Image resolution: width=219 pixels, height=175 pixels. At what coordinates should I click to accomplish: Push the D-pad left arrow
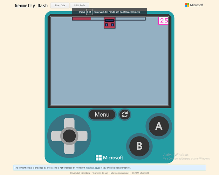click(x=56, y=136)
